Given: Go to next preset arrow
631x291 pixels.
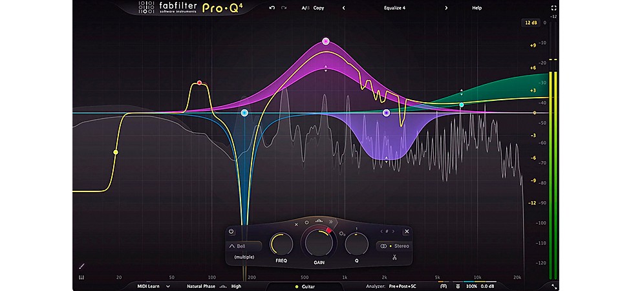Looking at the screenshot, I should click(x=446, y=8).
